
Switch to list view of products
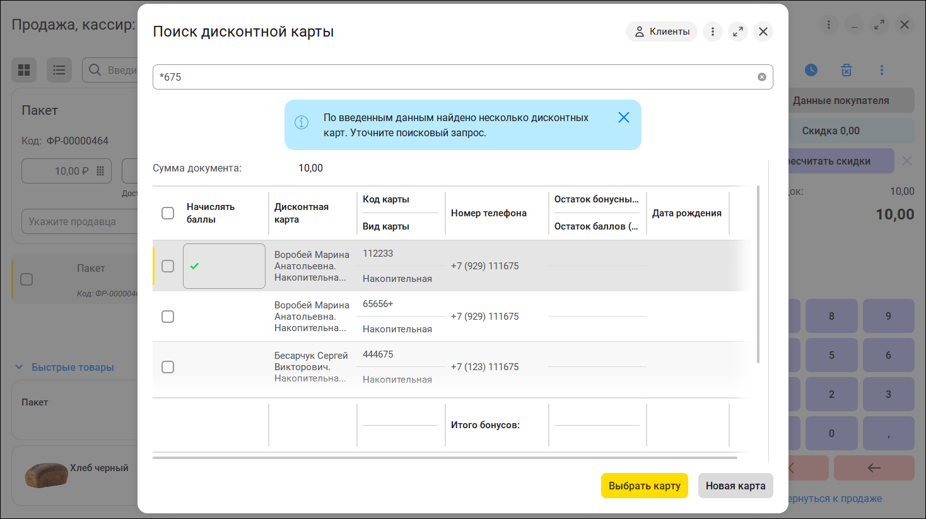pos(59,70)
